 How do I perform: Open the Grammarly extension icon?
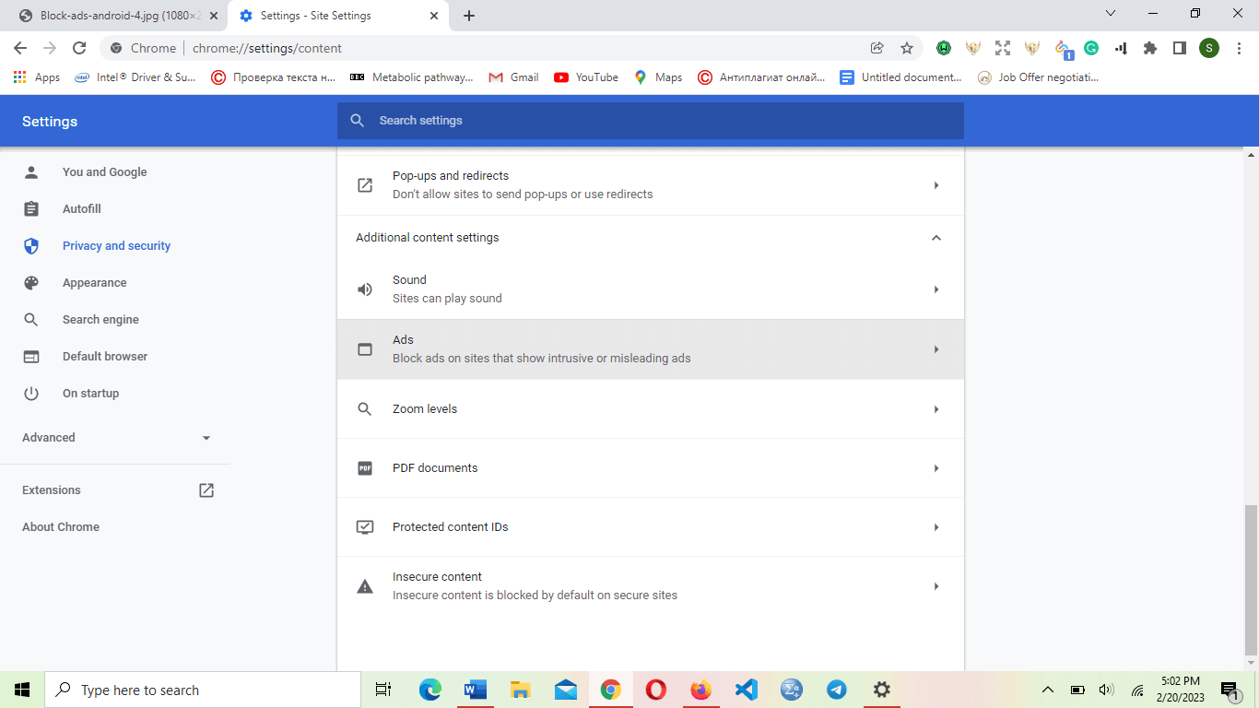click(1091, 48)
